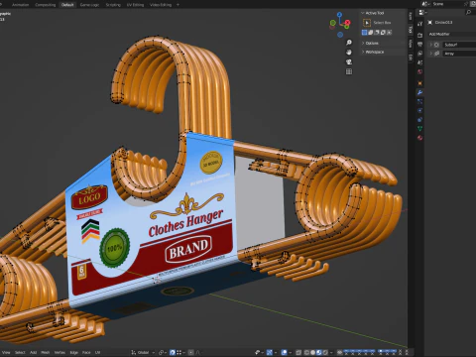Click the blue Z axis on navigation gizmo
Image resolution: width=476 pixels, height=357 pixels.
pos(339,15)
